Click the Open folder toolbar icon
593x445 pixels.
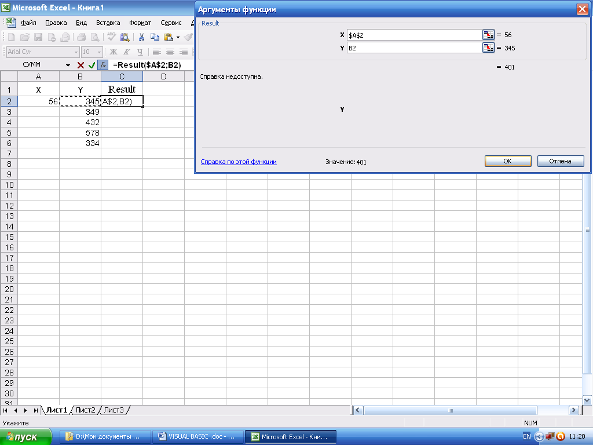point(24,37)
